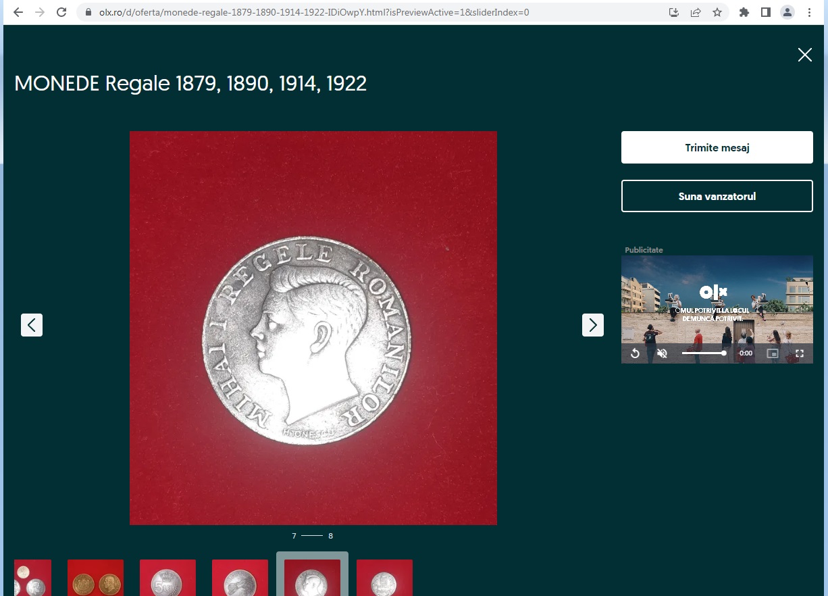Close the image preview with X
828x596 pixels.
click(804, 55)
